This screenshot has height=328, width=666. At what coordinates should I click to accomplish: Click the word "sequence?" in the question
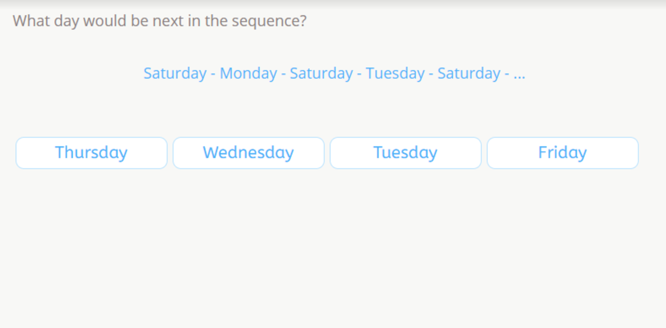coord(269,21)
